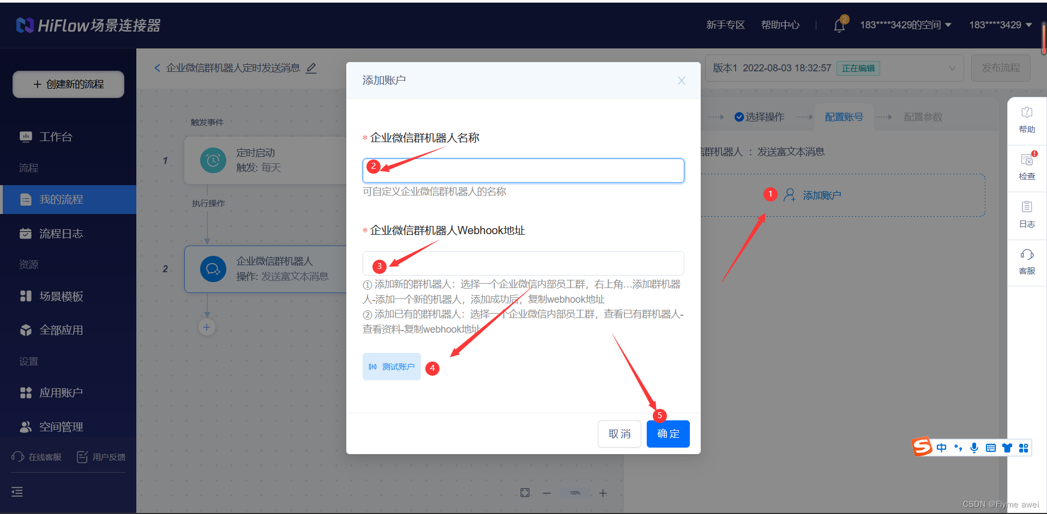Open 空间管理 in the sidebar
Image resolution: width=1047 pixels, height=514 pixels.
point(68,427)
